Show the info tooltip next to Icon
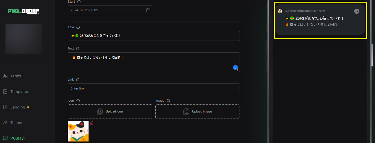This screenshot has height=143, width=375. [78, 101]
